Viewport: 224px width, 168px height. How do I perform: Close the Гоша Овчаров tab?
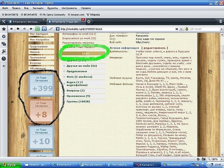point(83,19)
